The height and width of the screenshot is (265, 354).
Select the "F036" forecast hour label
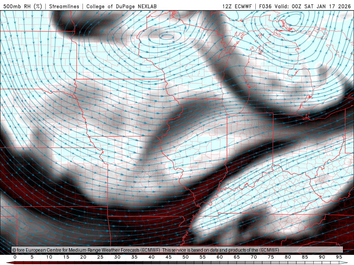(x=265, y=6)
